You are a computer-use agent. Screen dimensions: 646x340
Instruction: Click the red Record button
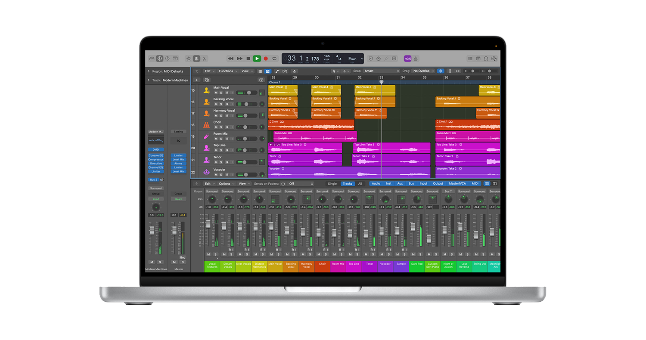click(x=266, y=59)
